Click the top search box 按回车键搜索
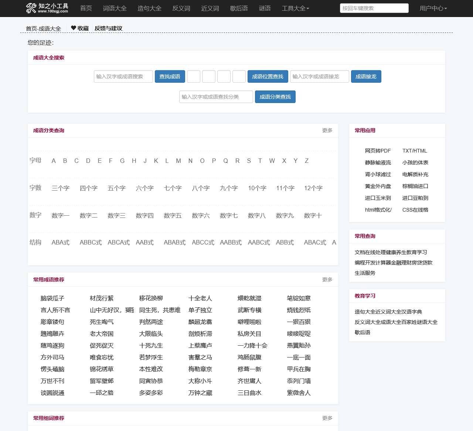This screenshot has height=431, width=473. (x=374, y=8)
